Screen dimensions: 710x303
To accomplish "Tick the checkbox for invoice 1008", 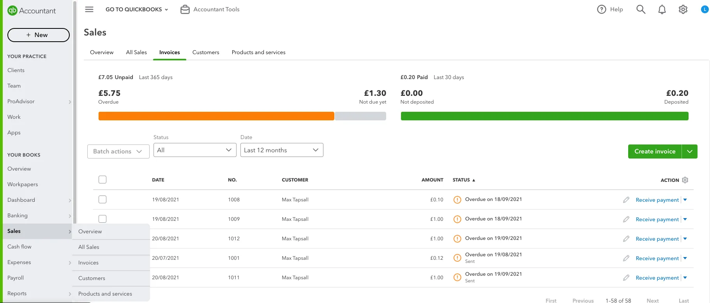I will click(102, 199).
